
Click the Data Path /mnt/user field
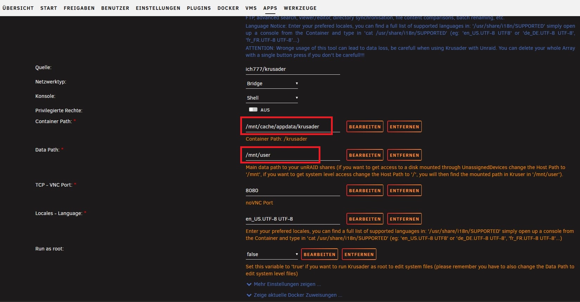point(293,155)
